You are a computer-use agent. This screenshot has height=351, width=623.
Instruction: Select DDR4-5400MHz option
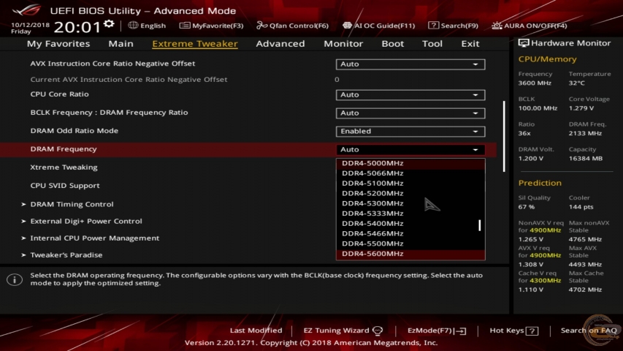click(x=410, y=224)
